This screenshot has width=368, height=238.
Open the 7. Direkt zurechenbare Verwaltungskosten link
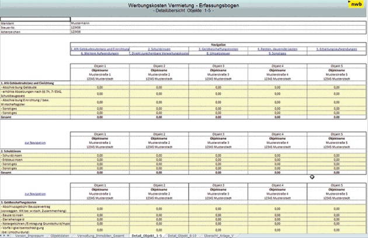tap(159, 53)
